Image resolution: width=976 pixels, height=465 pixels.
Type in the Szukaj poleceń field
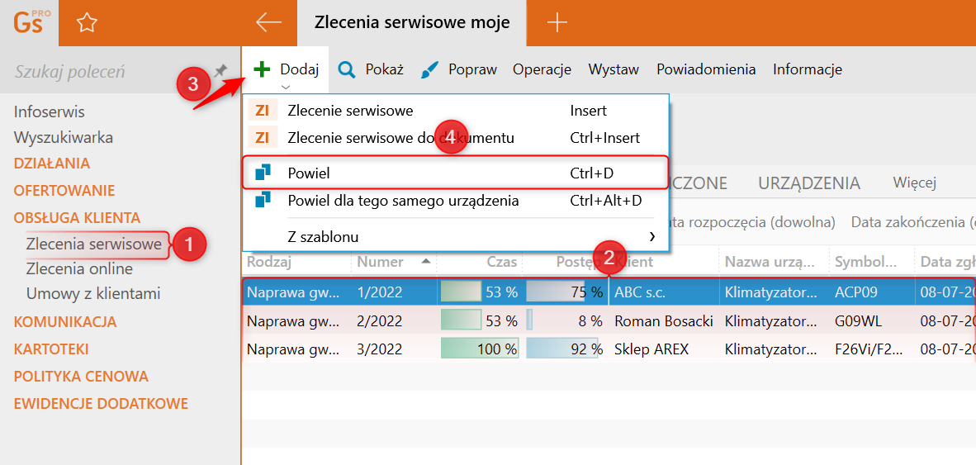click(x=99, y=72)
